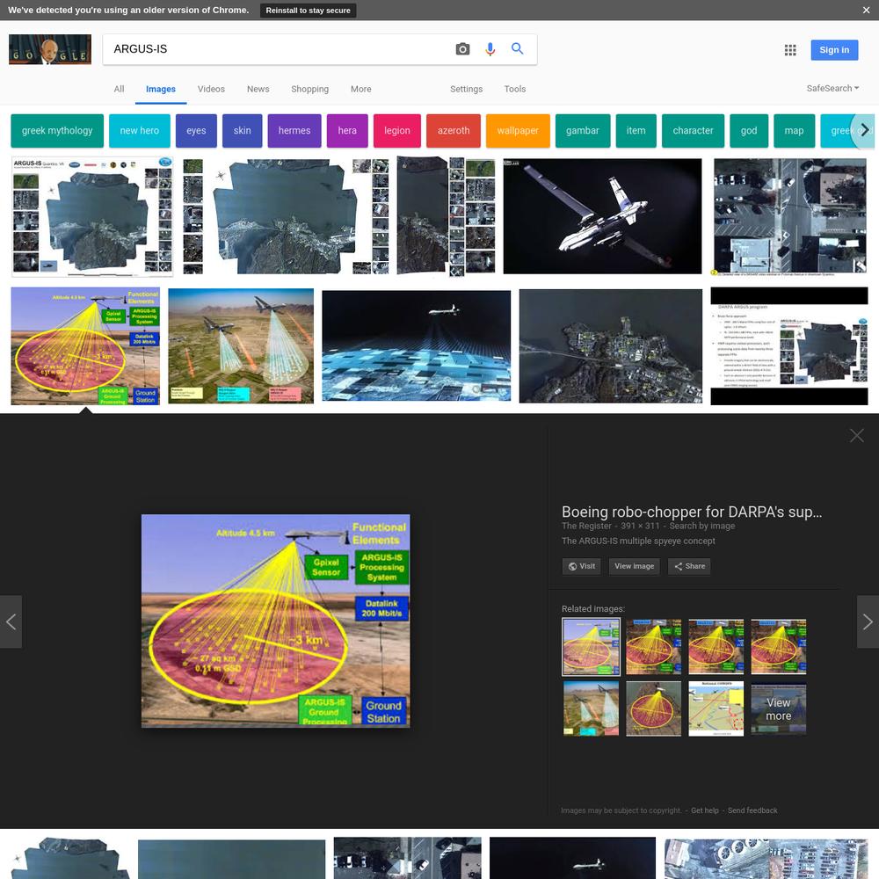Click the View more related images tile

pyautogui.click(x=778, y=708)
